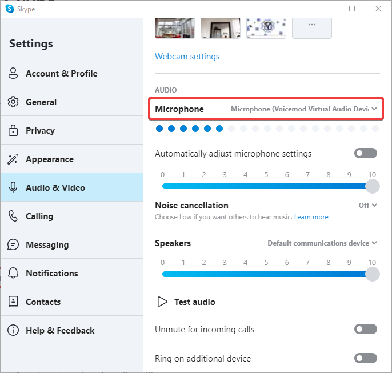Viewport: 392px width, 373px height.
Task: Click the Settings heading
Action: click(31, 44)
